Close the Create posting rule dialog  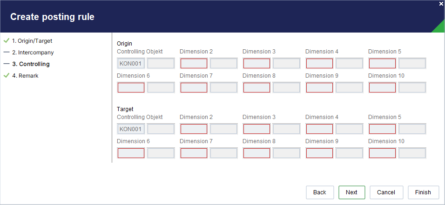pyautogui.click(x=441, y=4)
